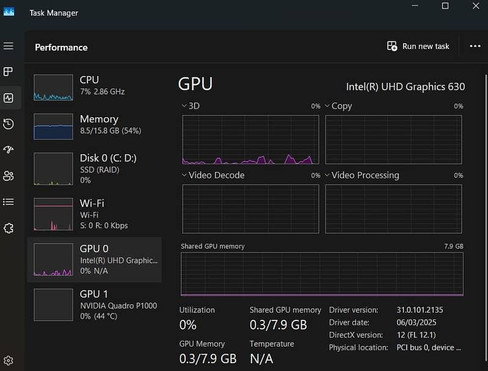Maximize the Task Manager window
488x371 pixels.
(x=445, y=5)
